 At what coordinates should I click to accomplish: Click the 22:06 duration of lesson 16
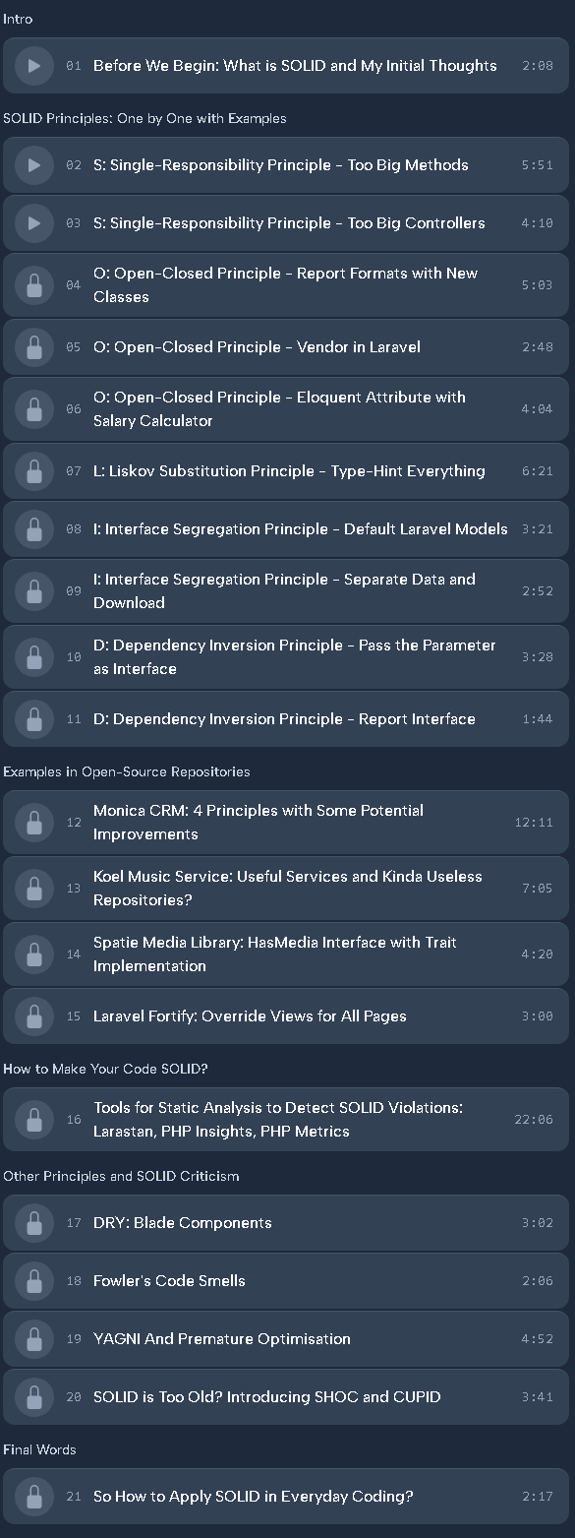534,1120
